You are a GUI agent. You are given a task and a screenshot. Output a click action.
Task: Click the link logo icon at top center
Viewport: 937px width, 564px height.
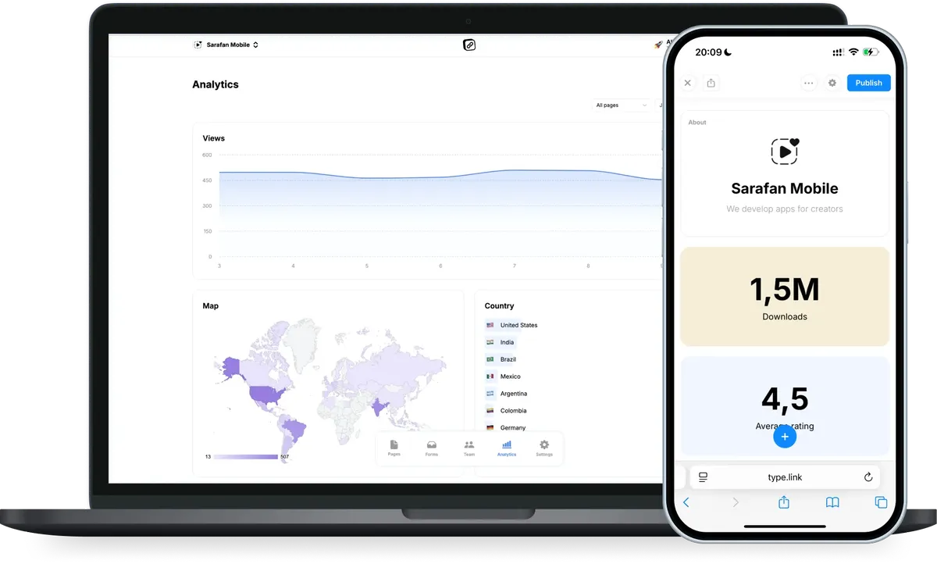pyautogui.click(x=469, y=45)
